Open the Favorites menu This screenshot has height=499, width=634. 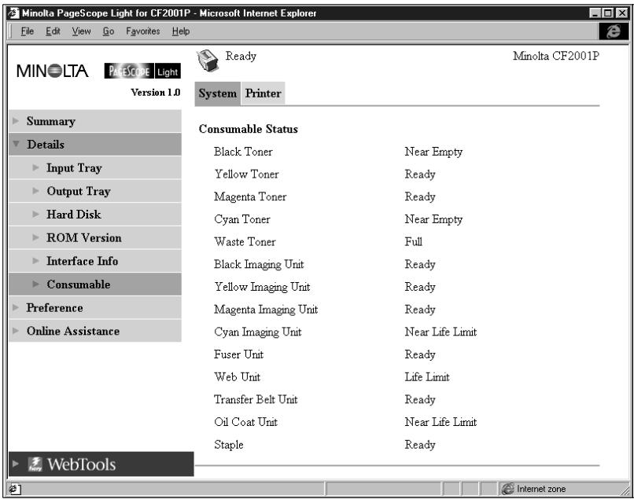point(142,31)
